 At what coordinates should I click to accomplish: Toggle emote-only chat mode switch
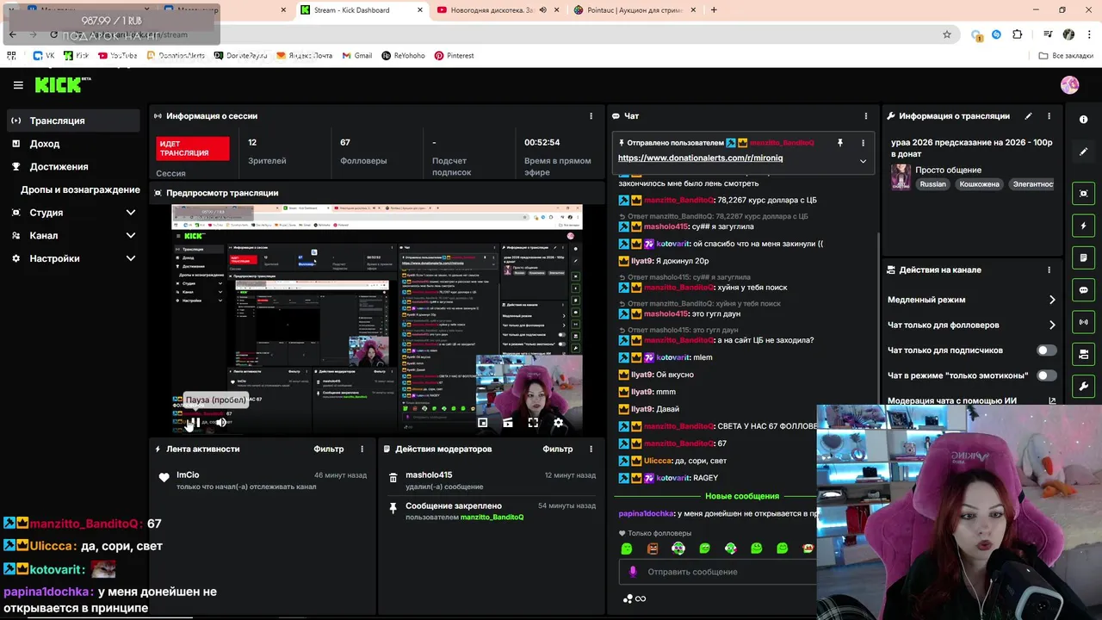(x=1046, y=375)
